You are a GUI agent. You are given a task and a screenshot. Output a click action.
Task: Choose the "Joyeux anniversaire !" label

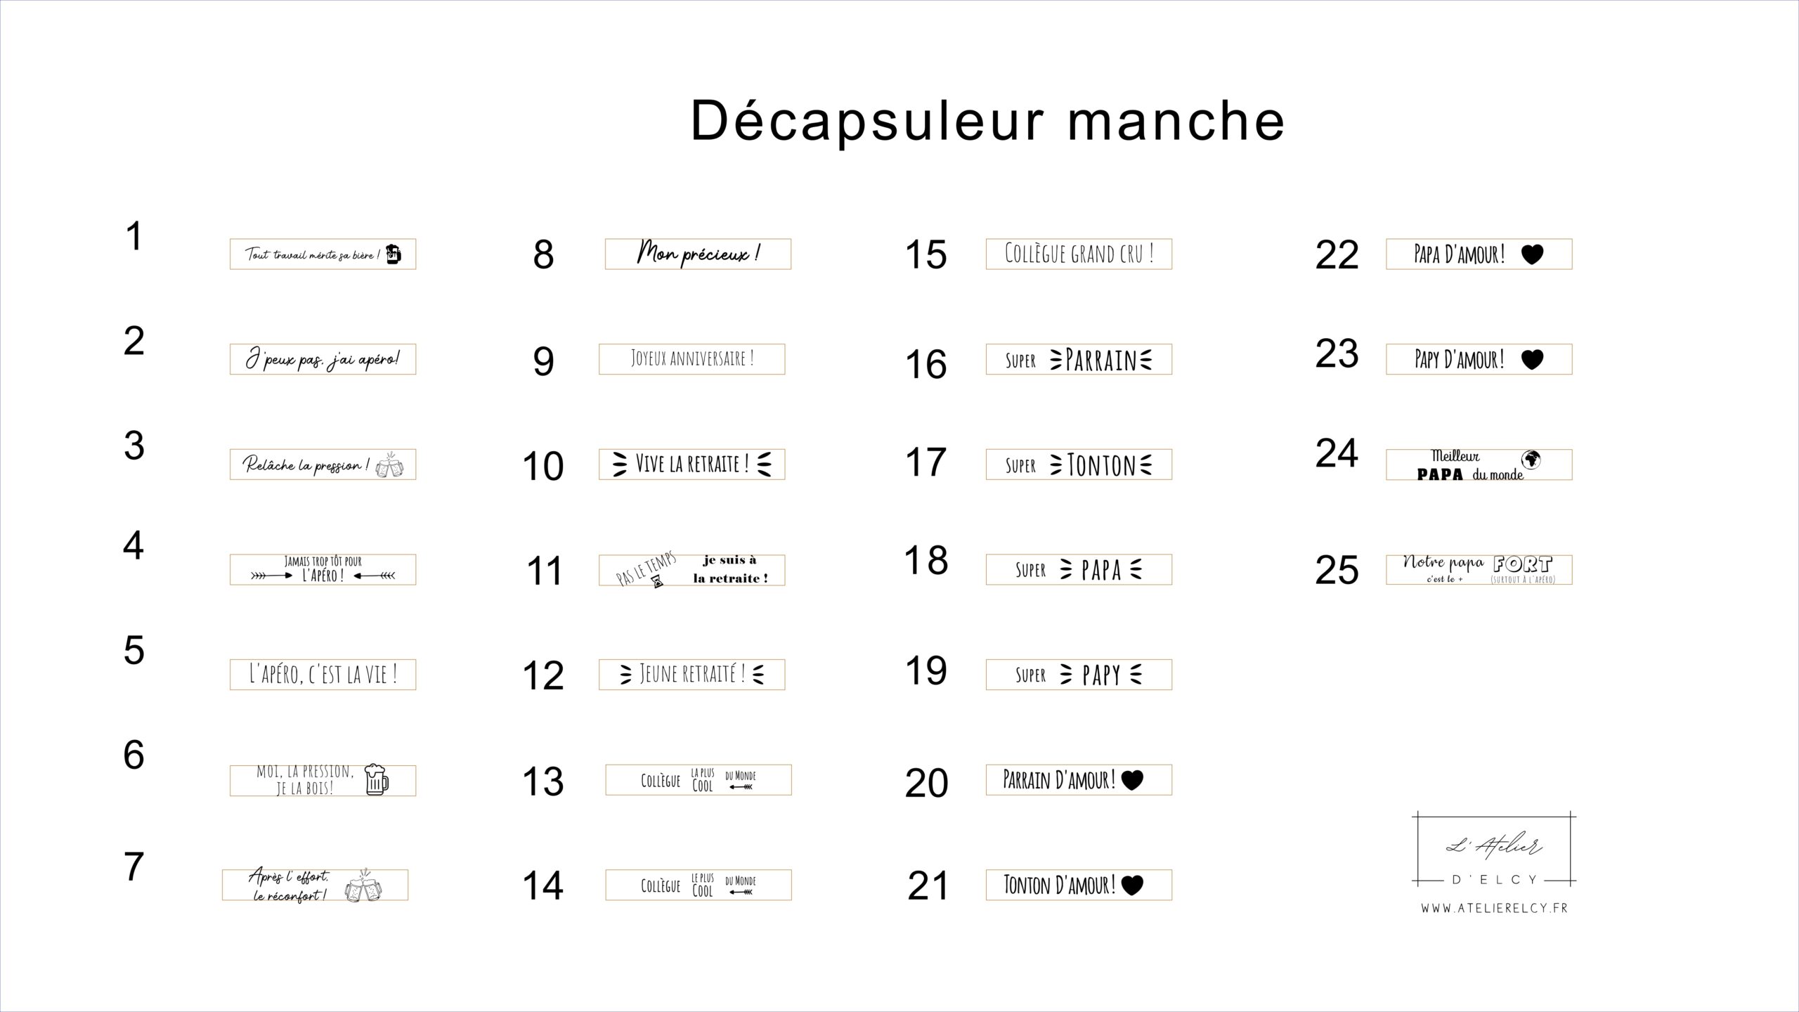(691, 359)
